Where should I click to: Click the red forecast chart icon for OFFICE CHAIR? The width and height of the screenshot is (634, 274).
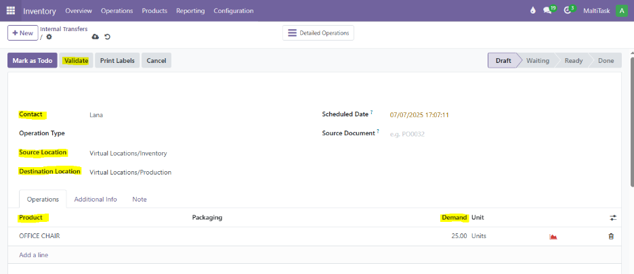(553, 236)
